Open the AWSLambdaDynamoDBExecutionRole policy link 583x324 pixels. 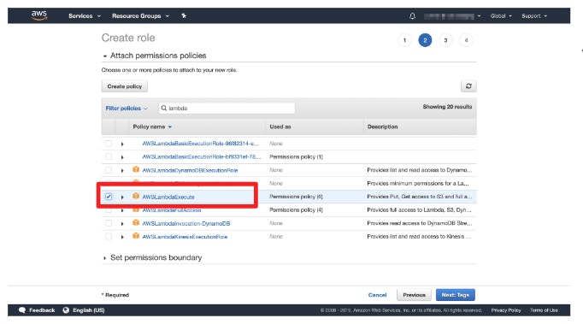(190, 170)
